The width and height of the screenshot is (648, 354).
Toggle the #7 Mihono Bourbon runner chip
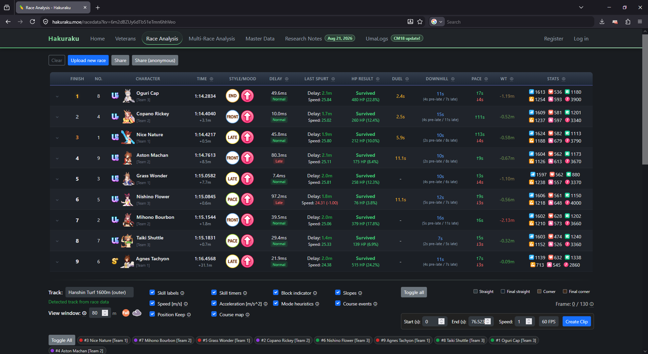click(163, 341)
